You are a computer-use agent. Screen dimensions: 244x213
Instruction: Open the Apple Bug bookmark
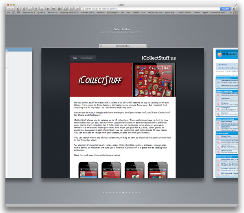click(170, 13)
